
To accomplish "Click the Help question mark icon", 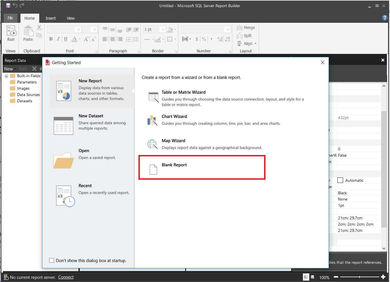I will click(x=385, y=18).
